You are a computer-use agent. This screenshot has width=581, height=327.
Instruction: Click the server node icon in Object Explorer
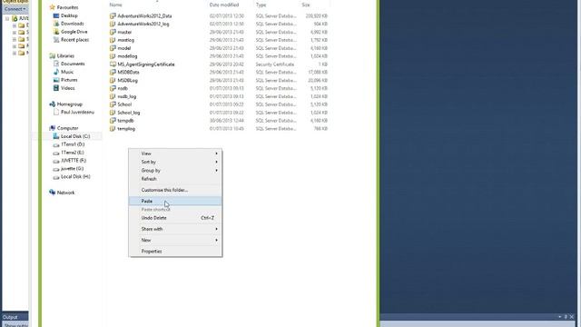[x=15, y=18]
